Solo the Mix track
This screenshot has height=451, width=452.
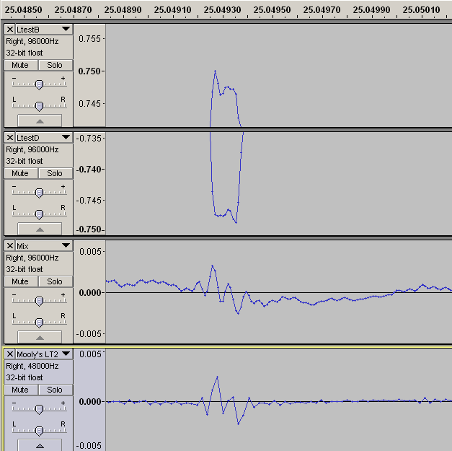point(55,281)
